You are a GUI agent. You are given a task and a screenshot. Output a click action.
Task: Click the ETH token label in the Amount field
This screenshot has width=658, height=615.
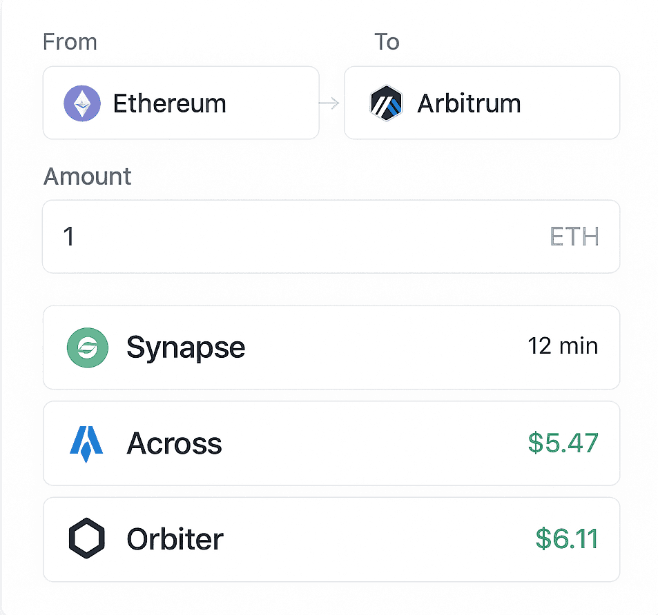click(574, 237)
